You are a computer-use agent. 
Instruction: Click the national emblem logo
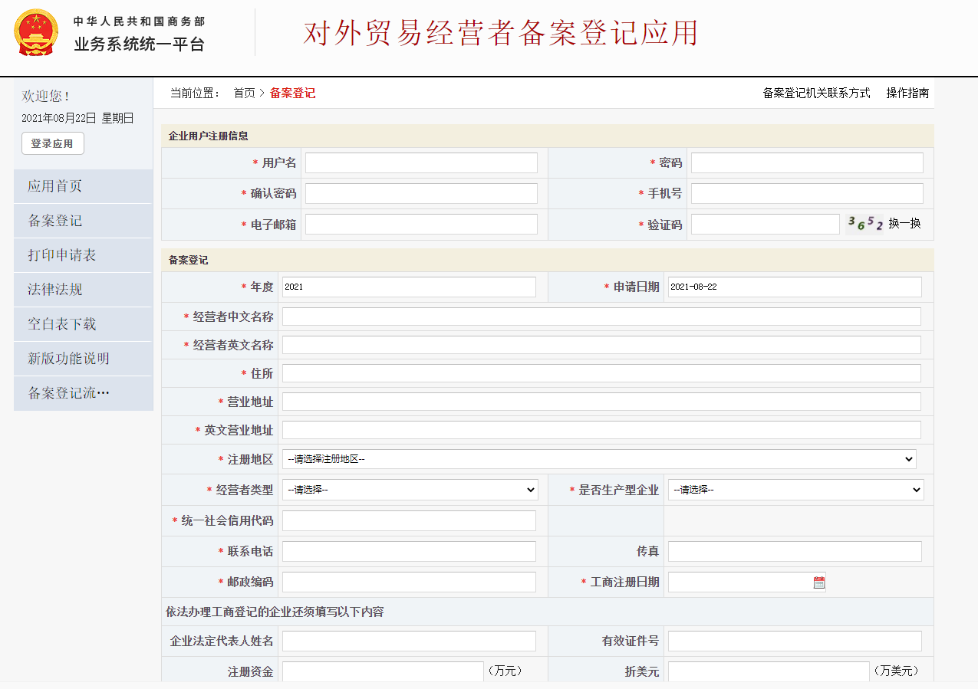36,33
